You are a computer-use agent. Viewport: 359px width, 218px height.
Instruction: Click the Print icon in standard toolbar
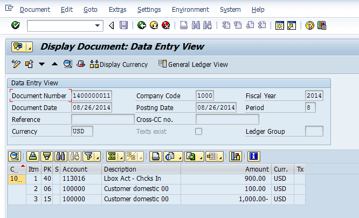coord(183,25)
